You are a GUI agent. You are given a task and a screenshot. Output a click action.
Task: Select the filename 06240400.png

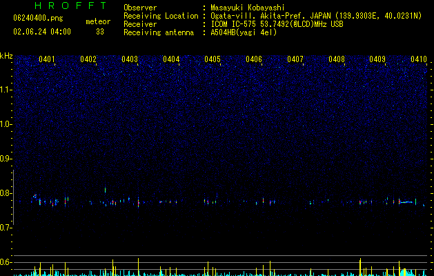[x=38, y=18]
